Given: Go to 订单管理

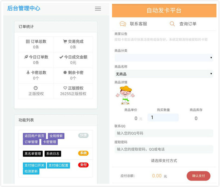Looking at the screenshot, I should point(31,142).
